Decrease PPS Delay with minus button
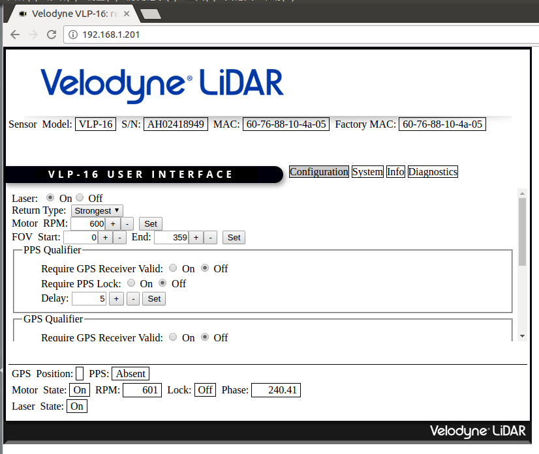This screenshot has width=539, height=454. [x=133, y=298]
